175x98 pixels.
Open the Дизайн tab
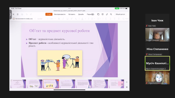[x=81, y=14]
